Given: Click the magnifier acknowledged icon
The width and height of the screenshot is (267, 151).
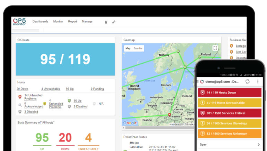Looking at the screenshot, I should [20, 105].
